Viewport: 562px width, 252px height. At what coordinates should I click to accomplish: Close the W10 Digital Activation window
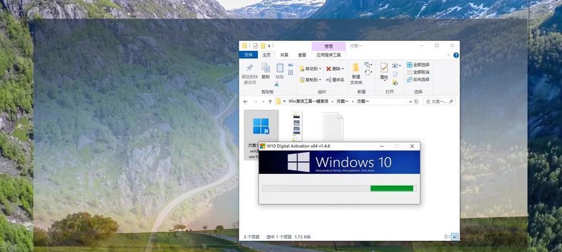point(412,146)
